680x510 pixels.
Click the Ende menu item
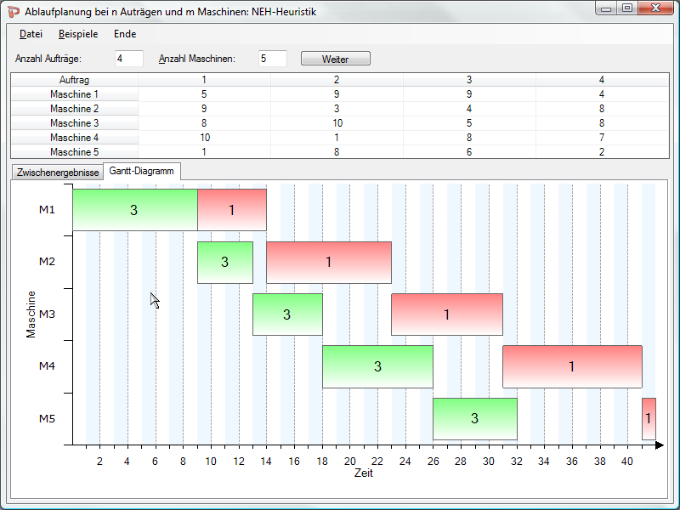point(125,34)
